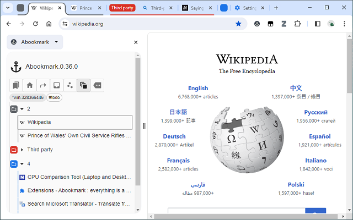Screen dimensions: 353x220
Task: Toggle the browser side panel icon
Action: point(318,24)
